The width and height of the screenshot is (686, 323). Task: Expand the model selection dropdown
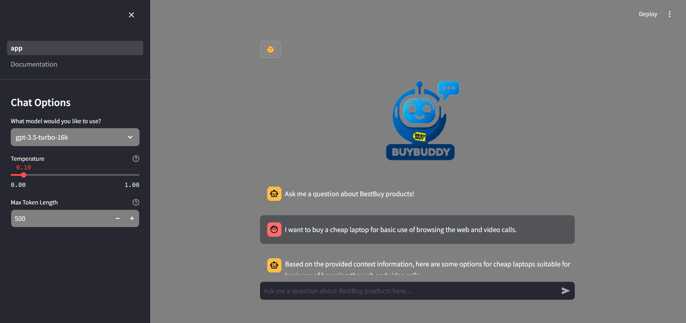pos(75,137)
